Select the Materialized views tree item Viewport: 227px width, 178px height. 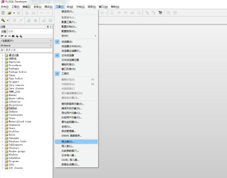click(20, 121)
